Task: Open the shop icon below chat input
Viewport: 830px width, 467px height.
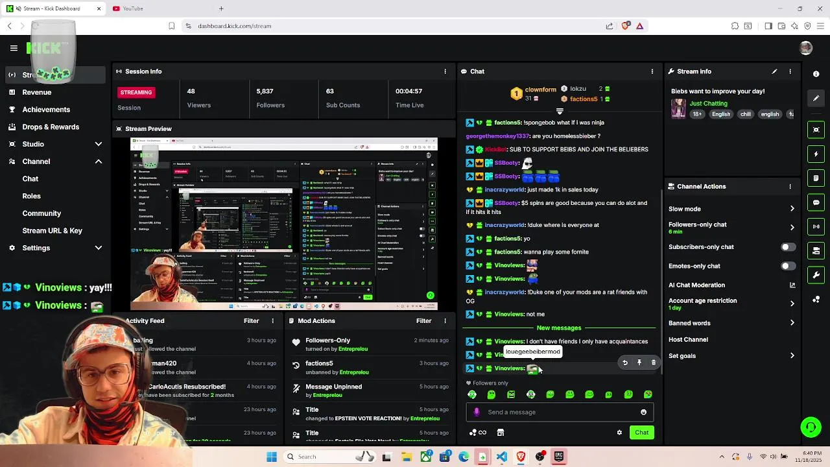Action: pyautogui.click(x=501, y=433)
